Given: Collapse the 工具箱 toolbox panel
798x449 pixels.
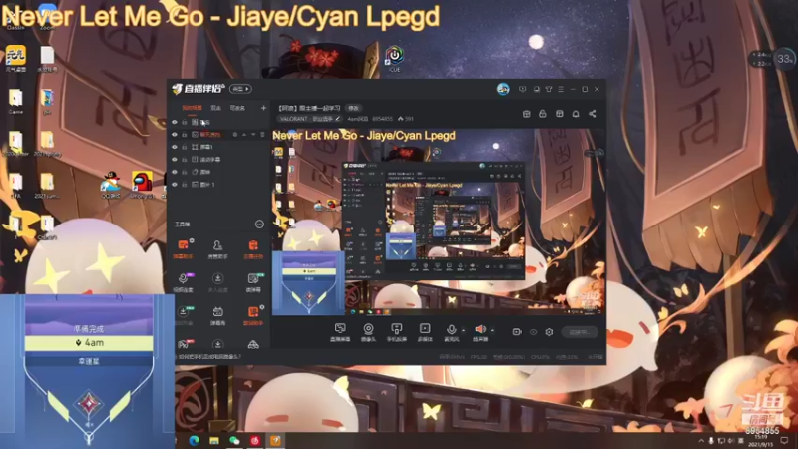Looking at the screenshot, I should [259, 224].
